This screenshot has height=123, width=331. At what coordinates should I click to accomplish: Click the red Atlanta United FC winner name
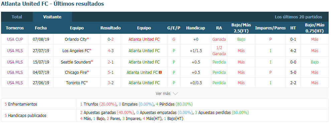click(144, 39)
